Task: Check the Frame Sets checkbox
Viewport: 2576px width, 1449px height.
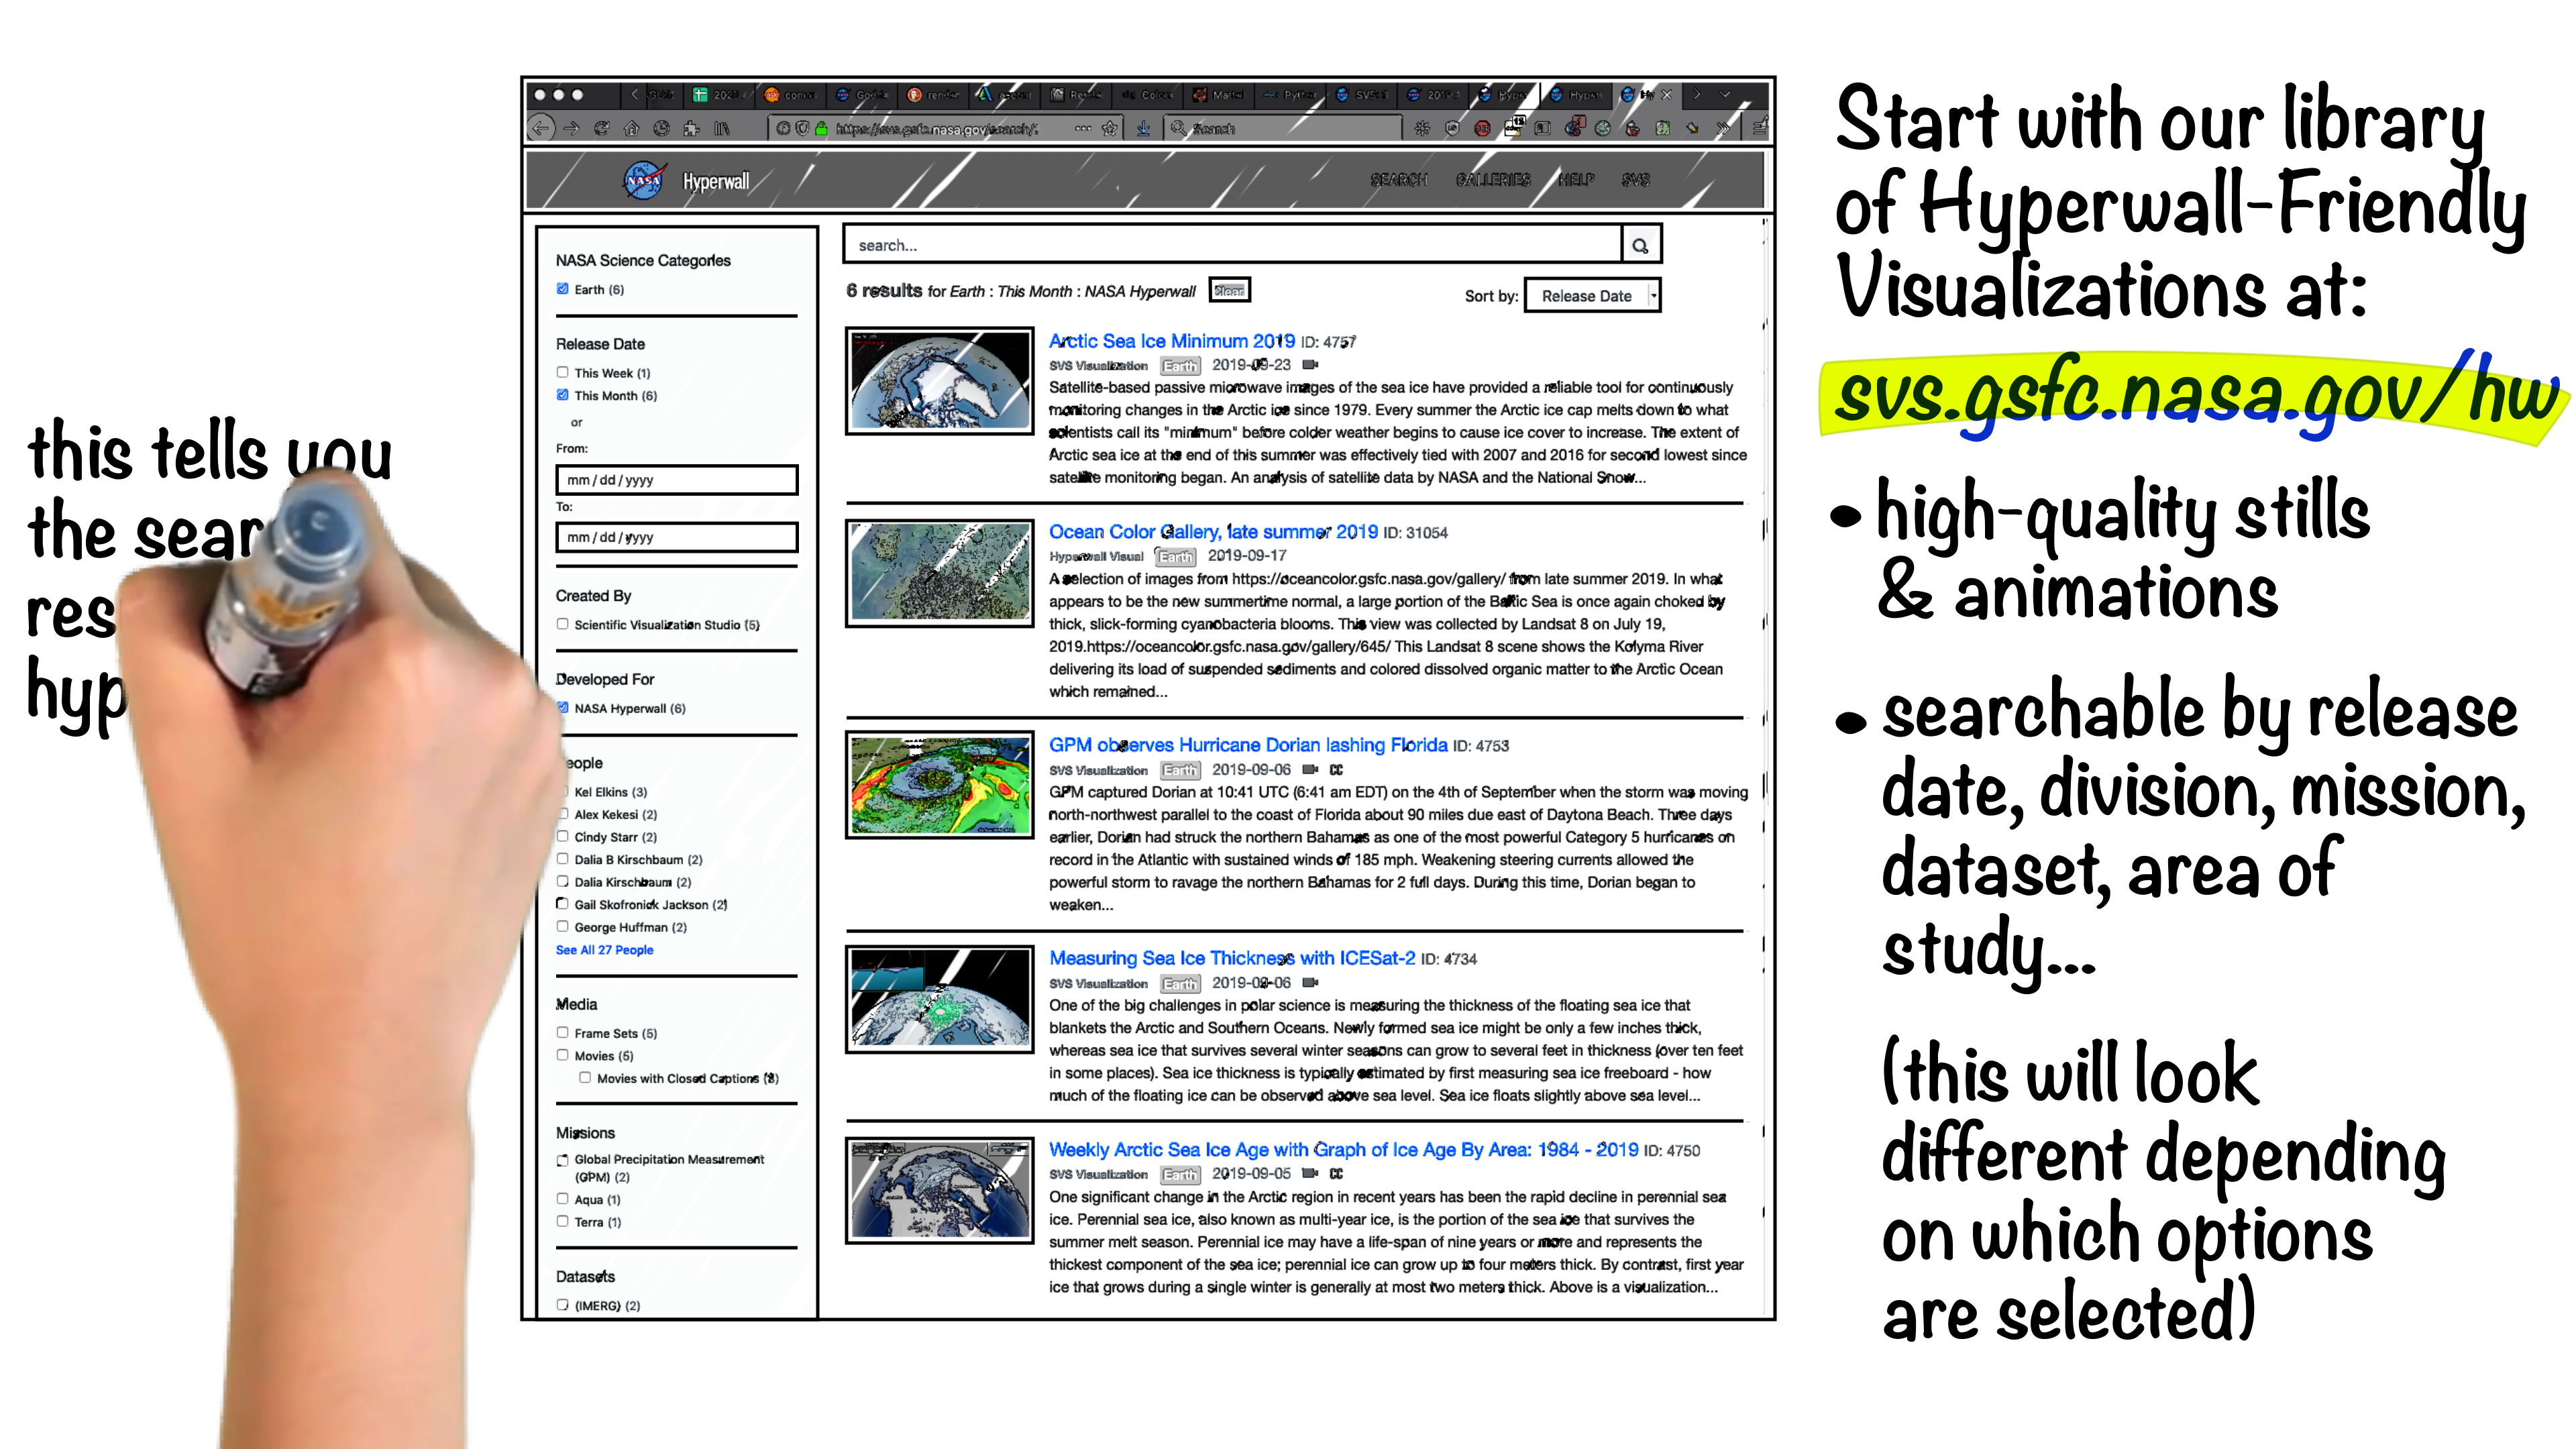Action: (x=563, y=1032)
